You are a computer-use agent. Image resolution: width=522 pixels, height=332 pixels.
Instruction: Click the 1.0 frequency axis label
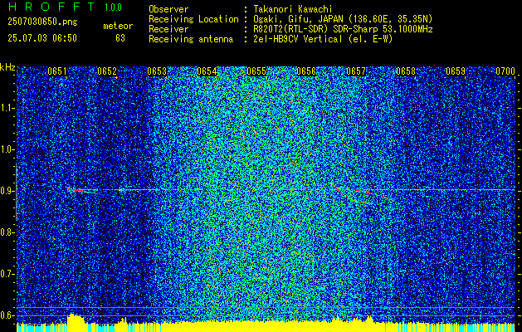[x=7, y=149]
